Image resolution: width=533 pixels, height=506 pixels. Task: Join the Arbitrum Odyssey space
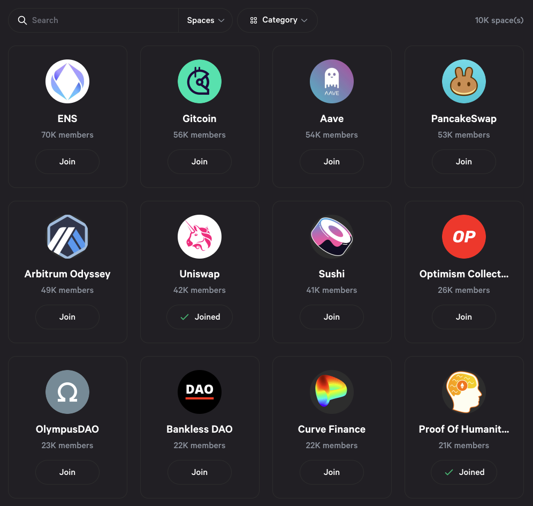click(67, 317)
